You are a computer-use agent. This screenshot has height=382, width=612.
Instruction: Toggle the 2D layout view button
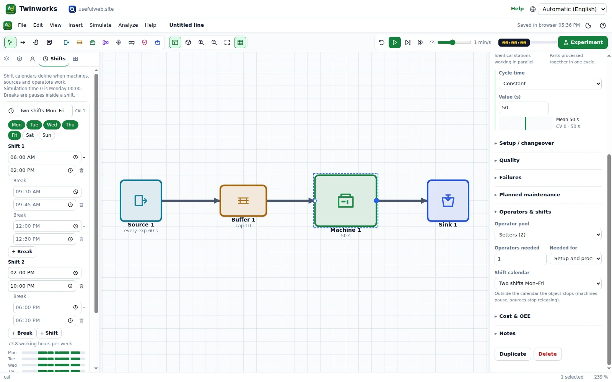[x=175, y=42]
